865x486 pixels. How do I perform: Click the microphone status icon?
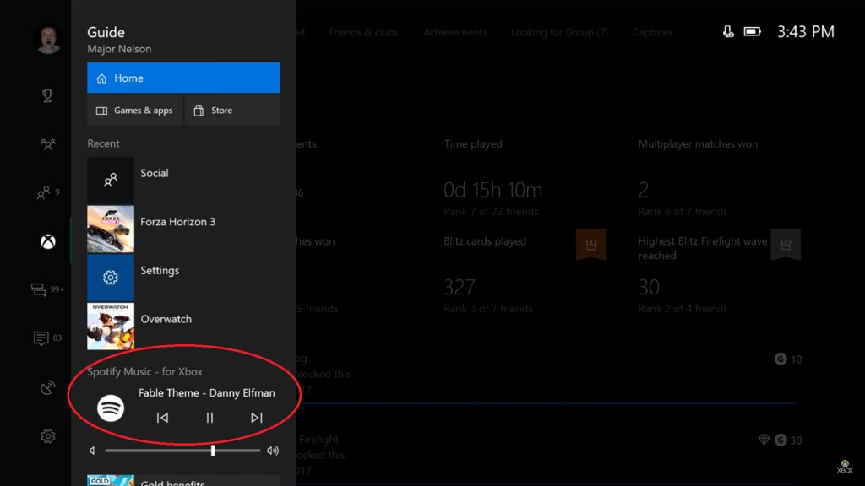click(x=728, y=32)
